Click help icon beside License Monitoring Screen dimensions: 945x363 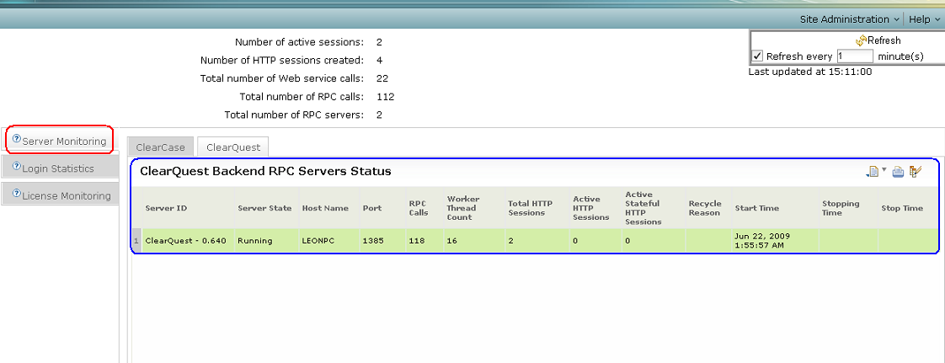click(16, 194)
